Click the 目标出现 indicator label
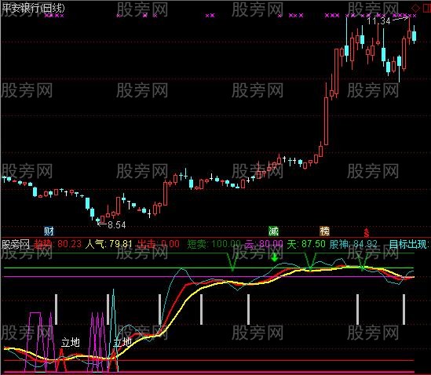The image size is (431, 375). 409,244
